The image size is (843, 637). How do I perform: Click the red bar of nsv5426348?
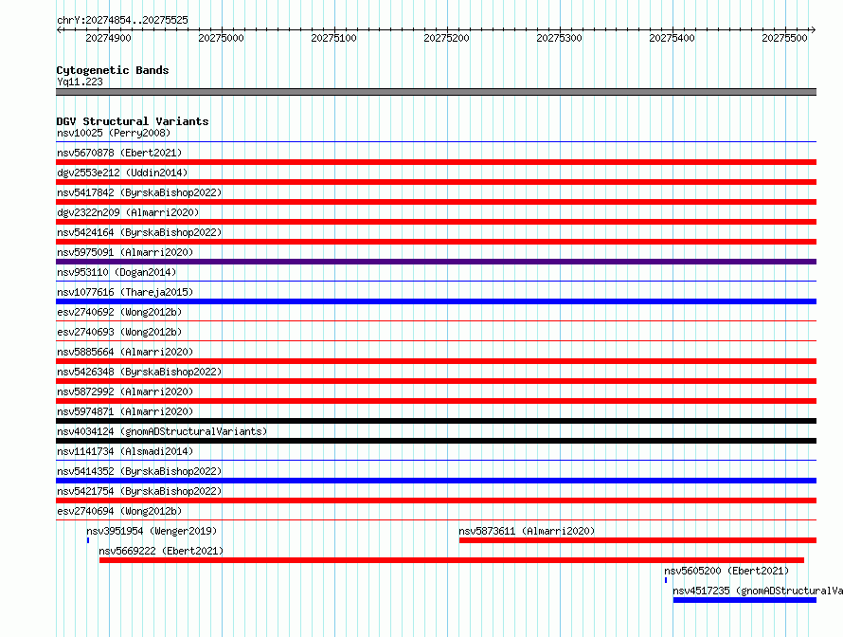pyautogui.click(x=436, y=381)
